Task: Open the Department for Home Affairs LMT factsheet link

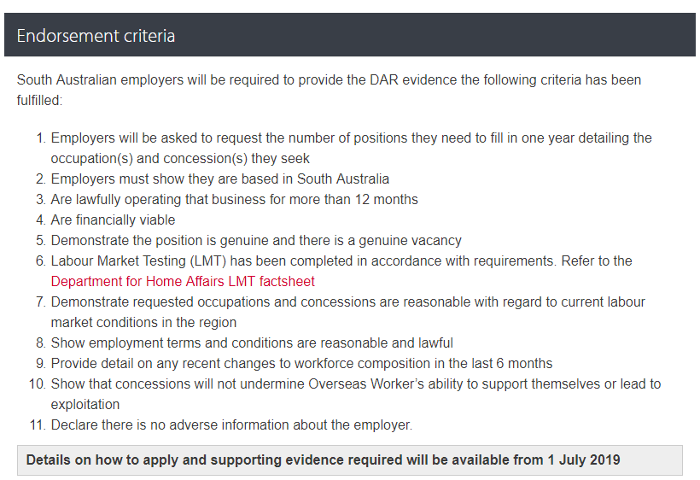Action: click(x=183, y=281)
